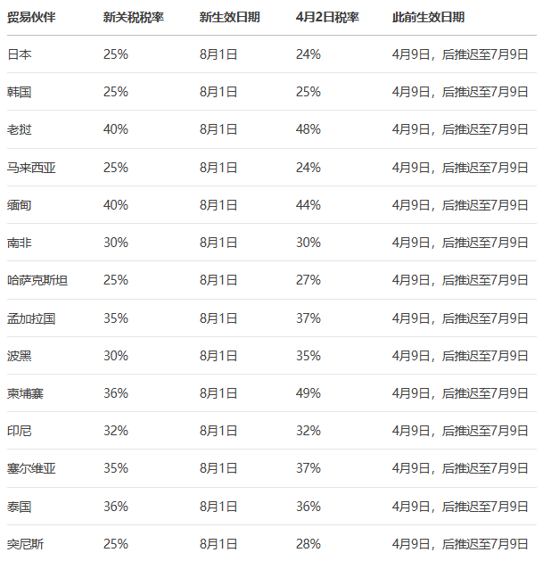This screenshot has height=561, width=551.
Task: Click the 塞尔维亚 row label
Action: tap(31, 468)
